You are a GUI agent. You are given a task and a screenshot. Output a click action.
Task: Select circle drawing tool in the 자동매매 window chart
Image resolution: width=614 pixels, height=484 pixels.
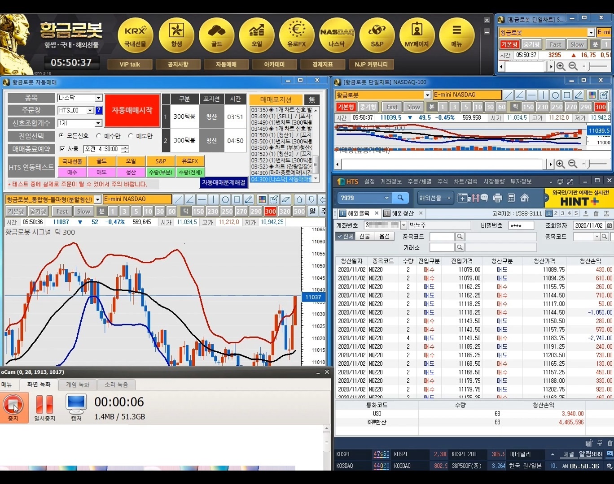click(x=225, y=199)
